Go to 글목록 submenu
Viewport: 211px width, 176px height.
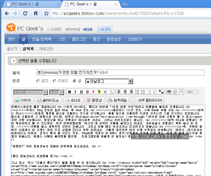(x=28, y=49)
